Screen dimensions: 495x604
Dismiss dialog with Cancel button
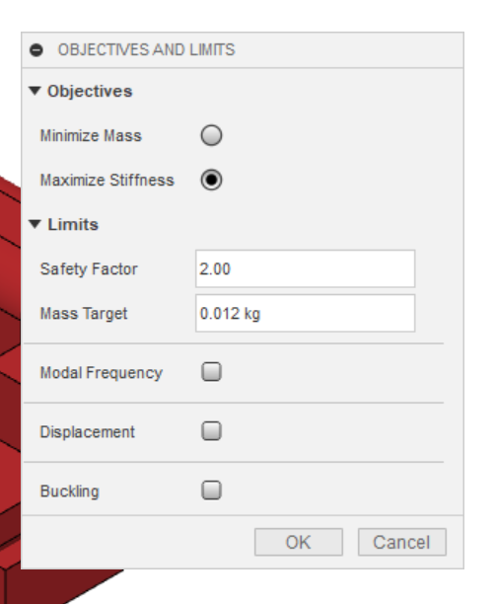click(x=402, y=542)
